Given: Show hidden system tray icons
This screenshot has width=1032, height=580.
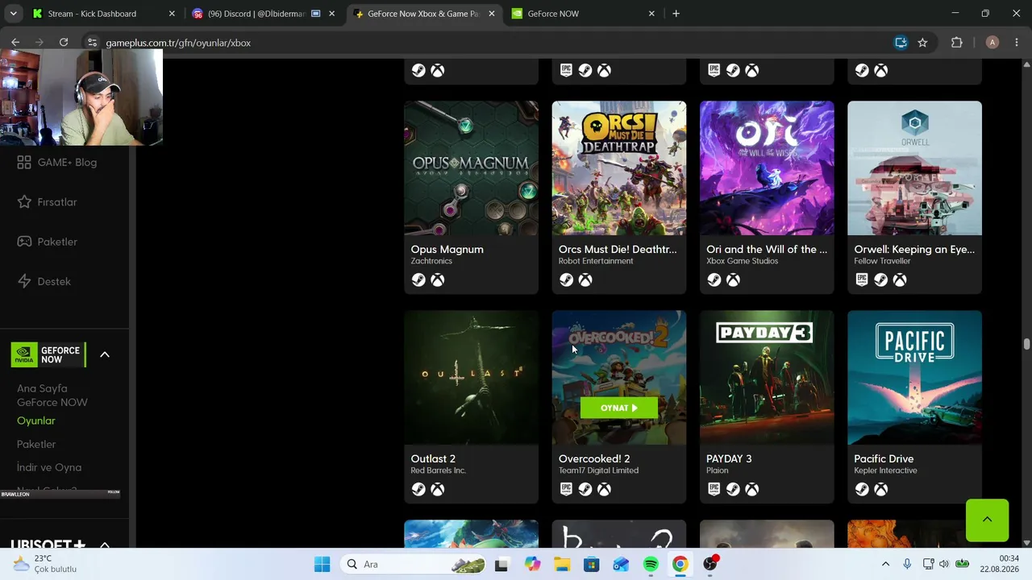Looking at the screenshot, I should tap(885, 564).
